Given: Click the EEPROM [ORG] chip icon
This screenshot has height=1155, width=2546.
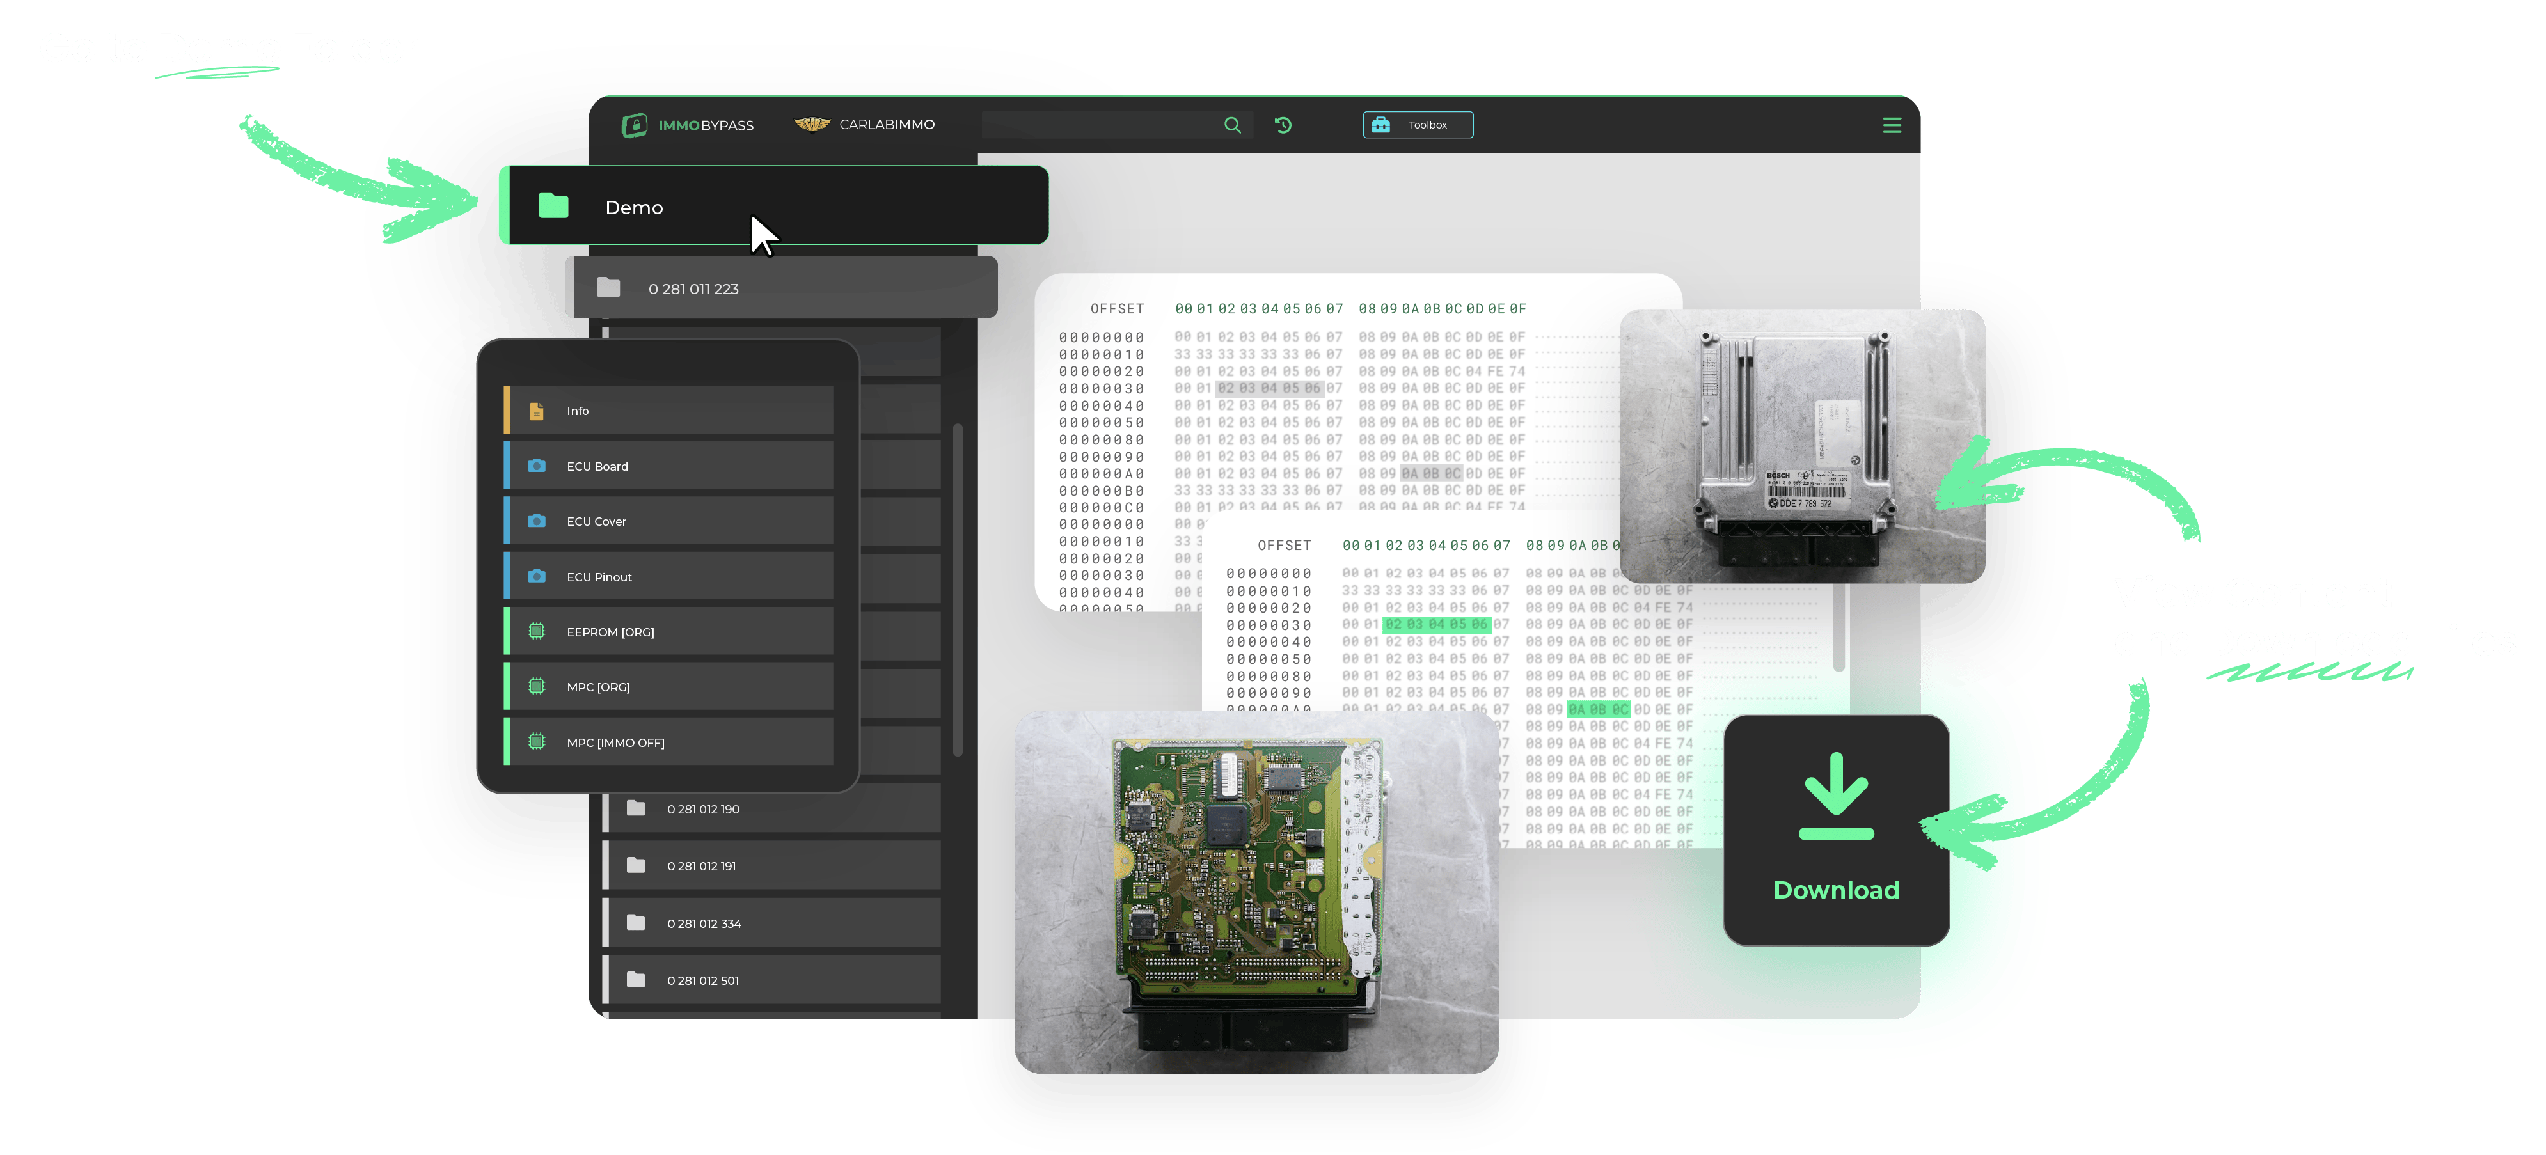Looking at the screenshot, I should [537, 631].
